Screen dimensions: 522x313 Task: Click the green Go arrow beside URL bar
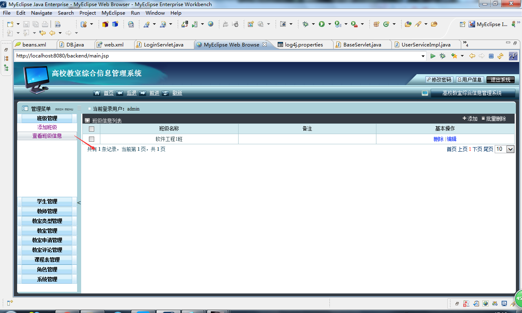[433, 56]
